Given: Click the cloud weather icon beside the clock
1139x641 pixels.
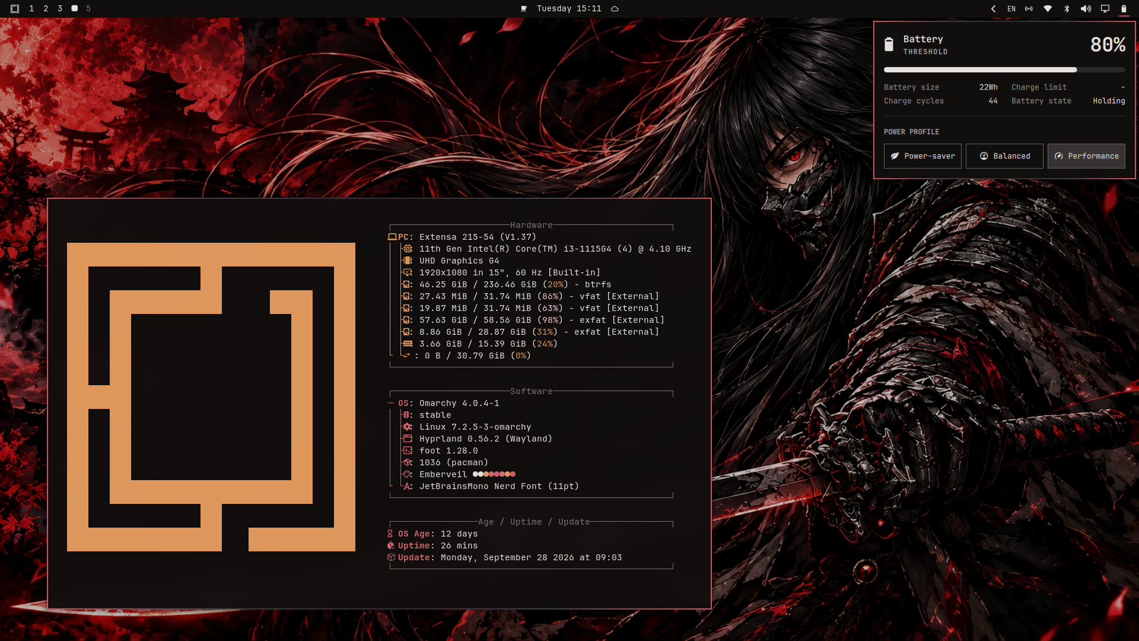Looking at the screenshot, I should coord(615,9).
